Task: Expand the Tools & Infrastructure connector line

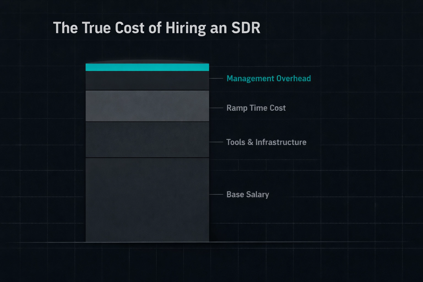Action: tap(216, 142)
